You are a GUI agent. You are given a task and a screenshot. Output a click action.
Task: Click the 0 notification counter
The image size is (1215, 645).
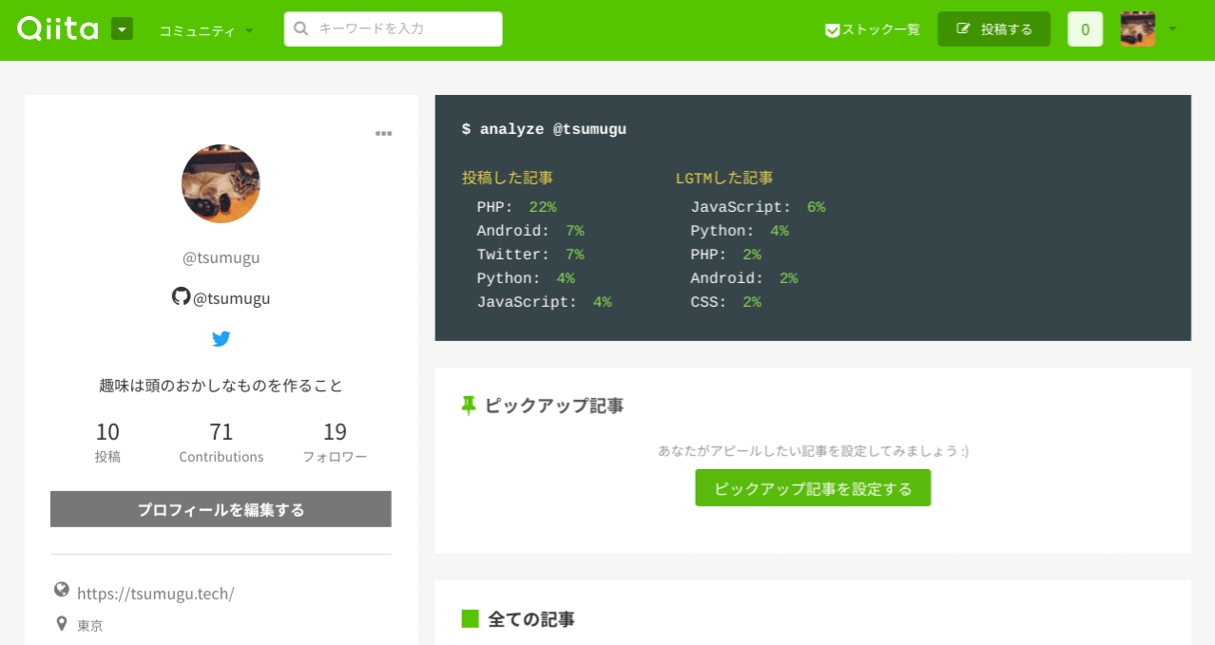(1084, 28)
